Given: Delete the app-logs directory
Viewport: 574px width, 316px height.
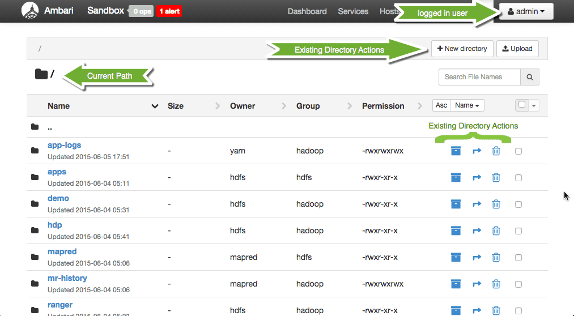Looking at the screenshot, I should click(496, 151).
